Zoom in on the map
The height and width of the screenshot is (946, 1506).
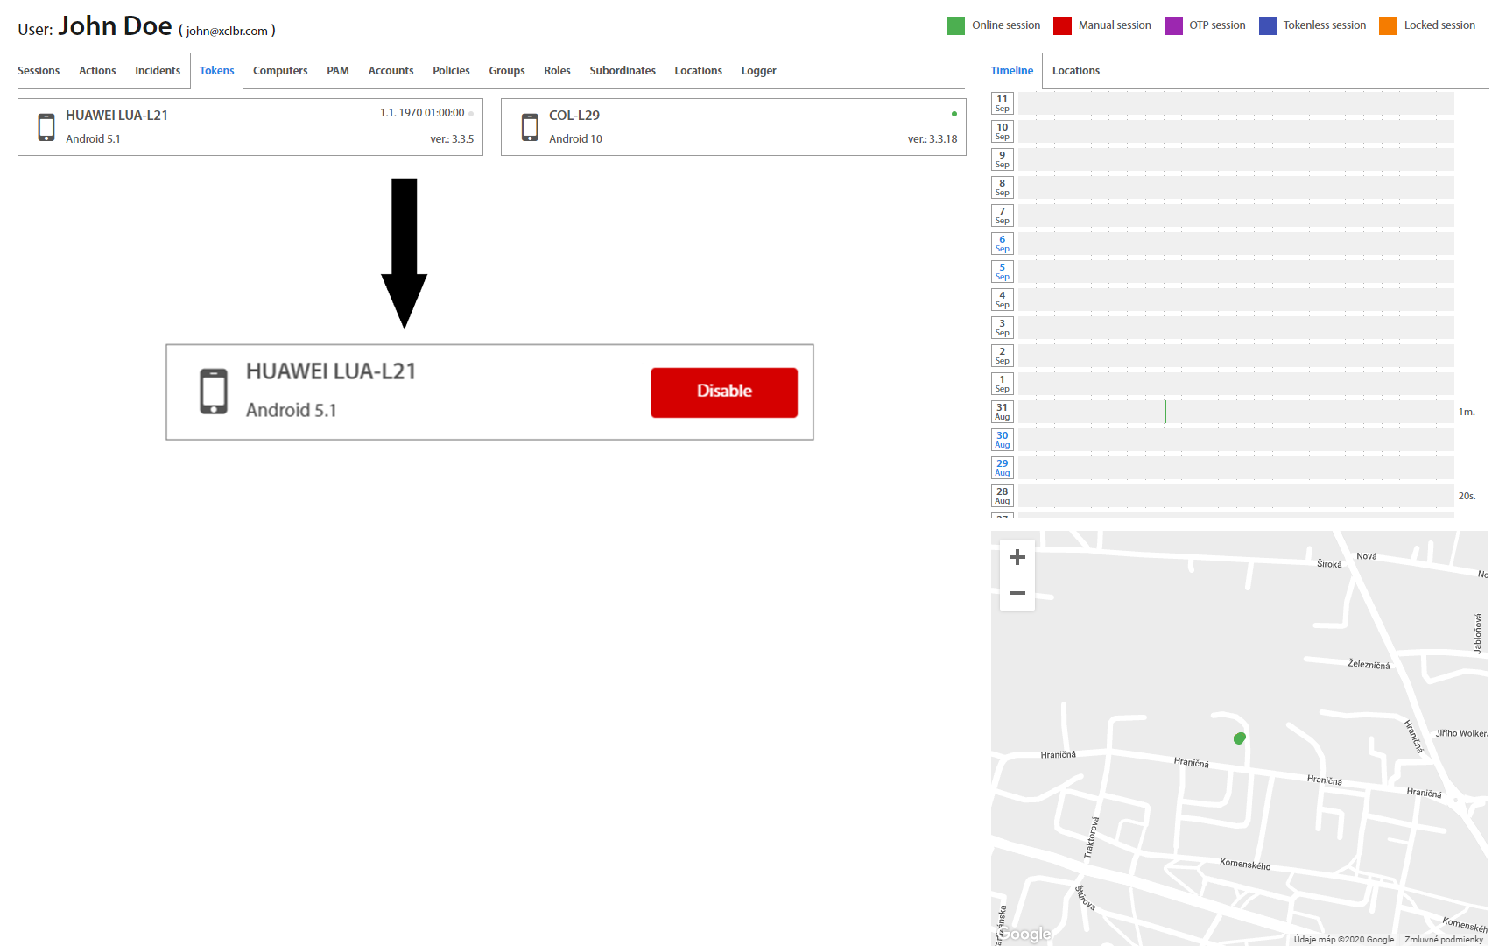click(x=1017, y=557)
